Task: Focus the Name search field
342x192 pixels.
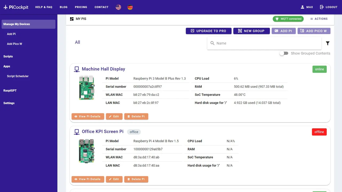Action: 265,43
